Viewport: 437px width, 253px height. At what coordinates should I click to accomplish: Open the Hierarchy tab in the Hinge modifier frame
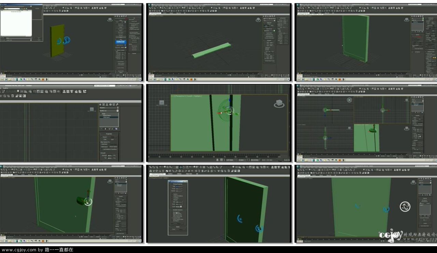pyautogui.click(x=107, y=105)
